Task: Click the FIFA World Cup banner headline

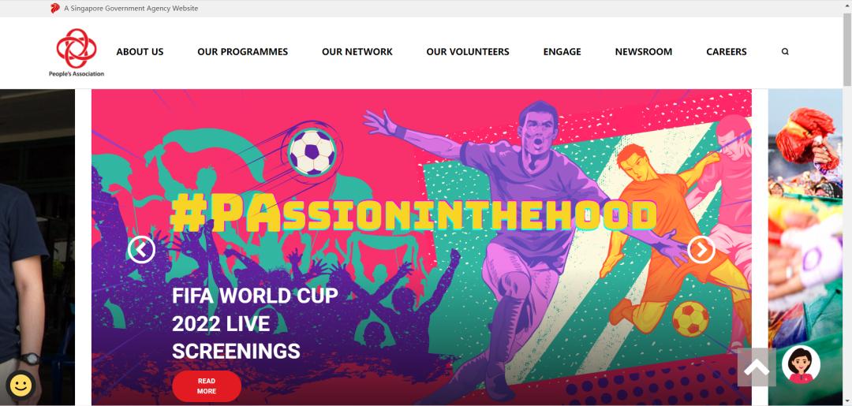Action: click(255, 323)
